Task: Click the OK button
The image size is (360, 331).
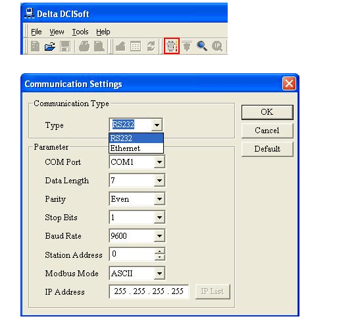Action: click(267, 112)
